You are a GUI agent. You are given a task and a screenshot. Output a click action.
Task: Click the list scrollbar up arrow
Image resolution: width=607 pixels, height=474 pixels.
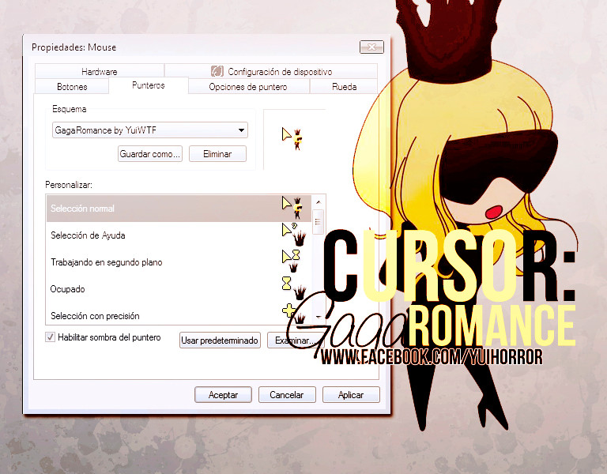(319, 202)
